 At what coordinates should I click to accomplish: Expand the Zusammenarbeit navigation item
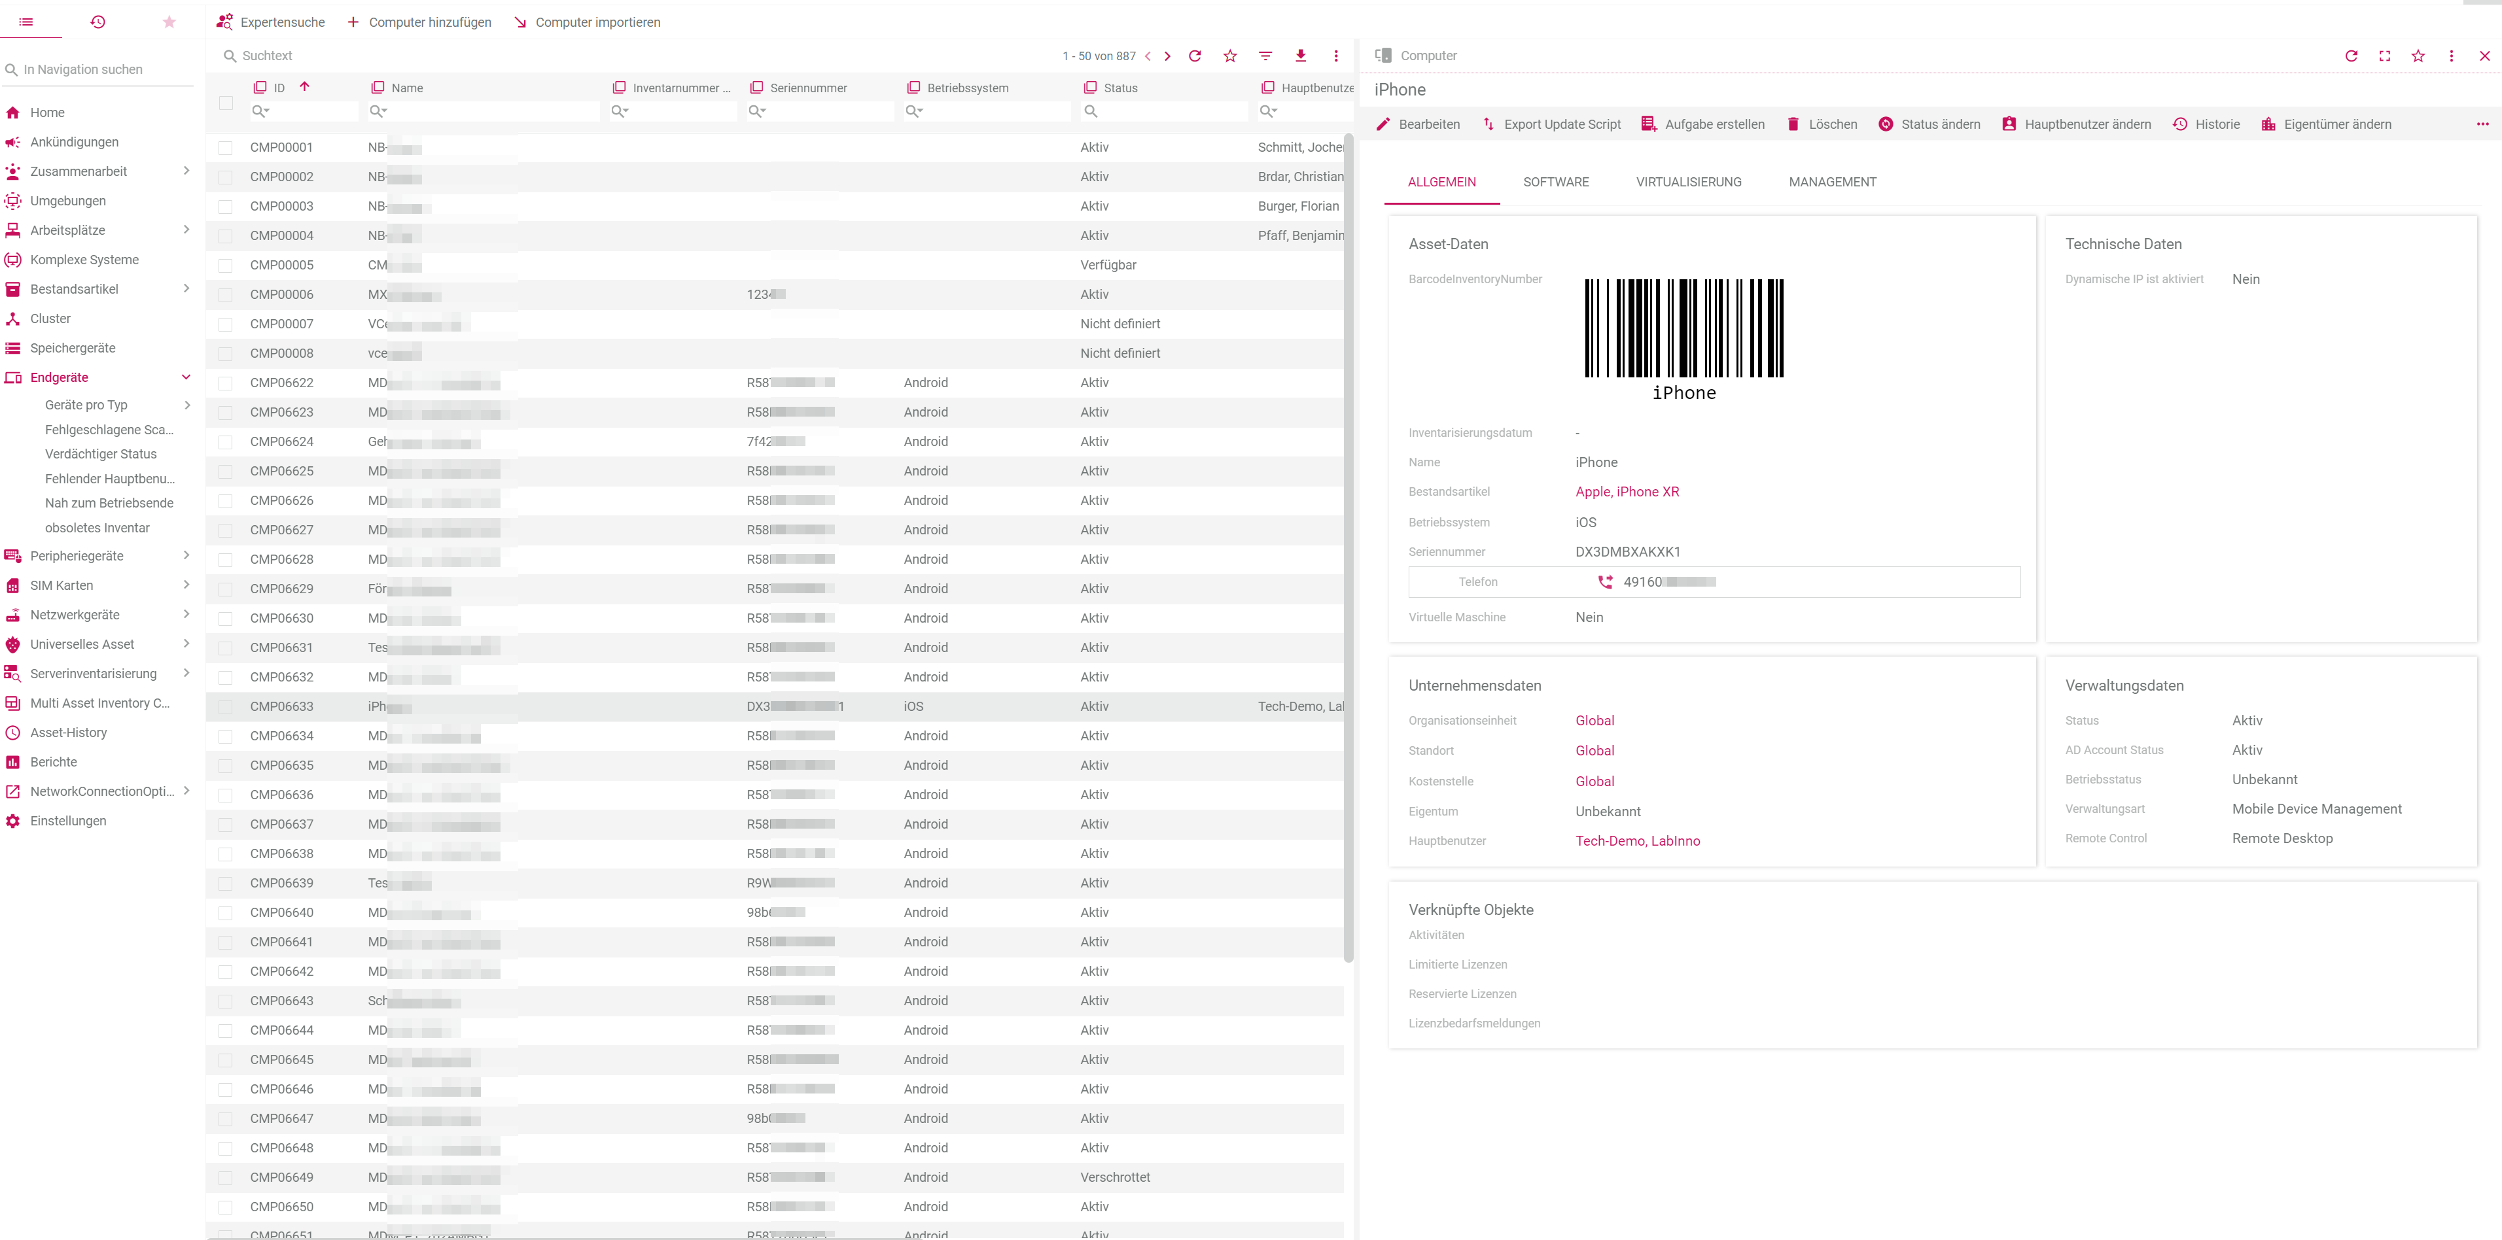point(186,171)
